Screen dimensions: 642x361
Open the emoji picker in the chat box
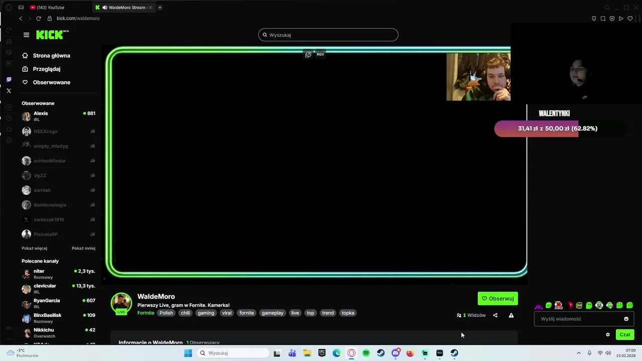(x=626, y=319)
